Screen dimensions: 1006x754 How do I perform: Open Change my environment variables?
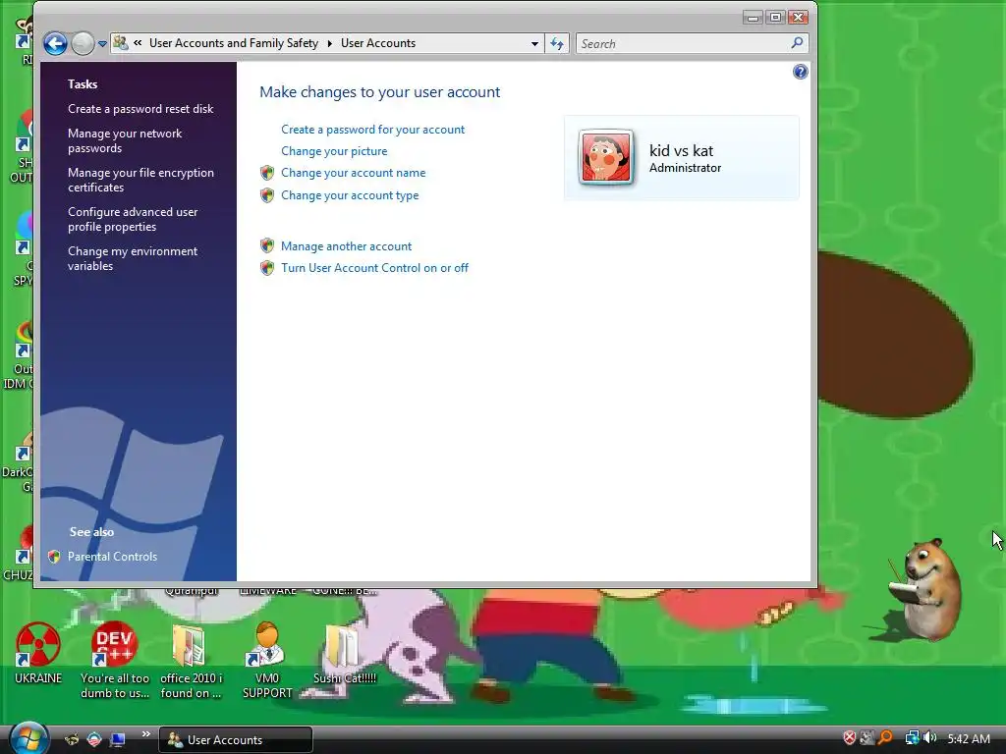pos(133,258)
